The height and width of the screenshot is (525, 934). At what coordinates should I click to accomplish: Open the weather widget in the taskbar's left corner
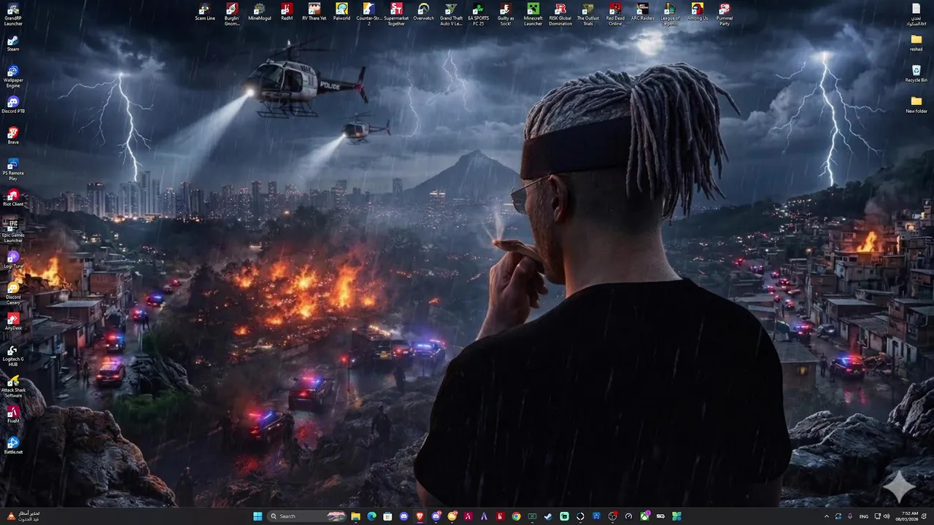coord(23,516)
